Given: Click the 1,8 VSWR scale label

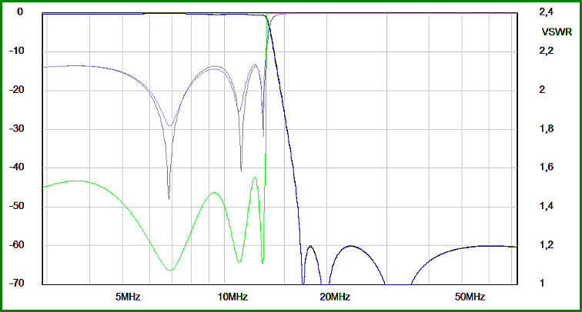Looking at the screenshot, I should pyautogui.click(x=546, y=128).
